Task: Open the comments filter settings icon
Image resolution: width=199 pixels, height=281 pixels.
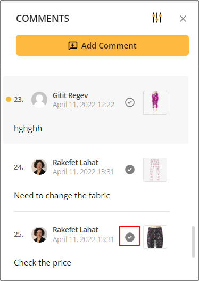Action: click(157, 18)
